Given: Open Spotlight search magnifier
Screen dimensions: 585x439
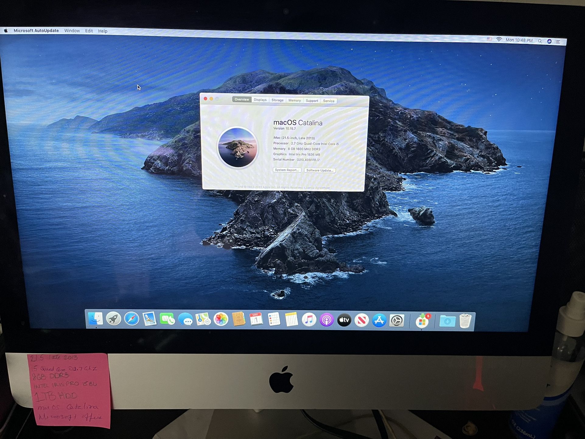Looking at the screenshot, I should 540,41.
